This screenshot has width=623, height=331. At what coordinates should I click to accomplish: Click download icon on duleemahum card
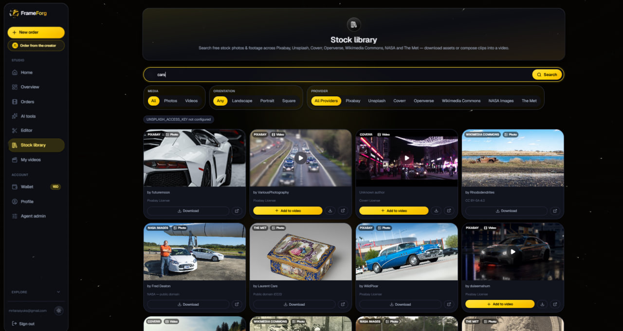coord(543,304)
